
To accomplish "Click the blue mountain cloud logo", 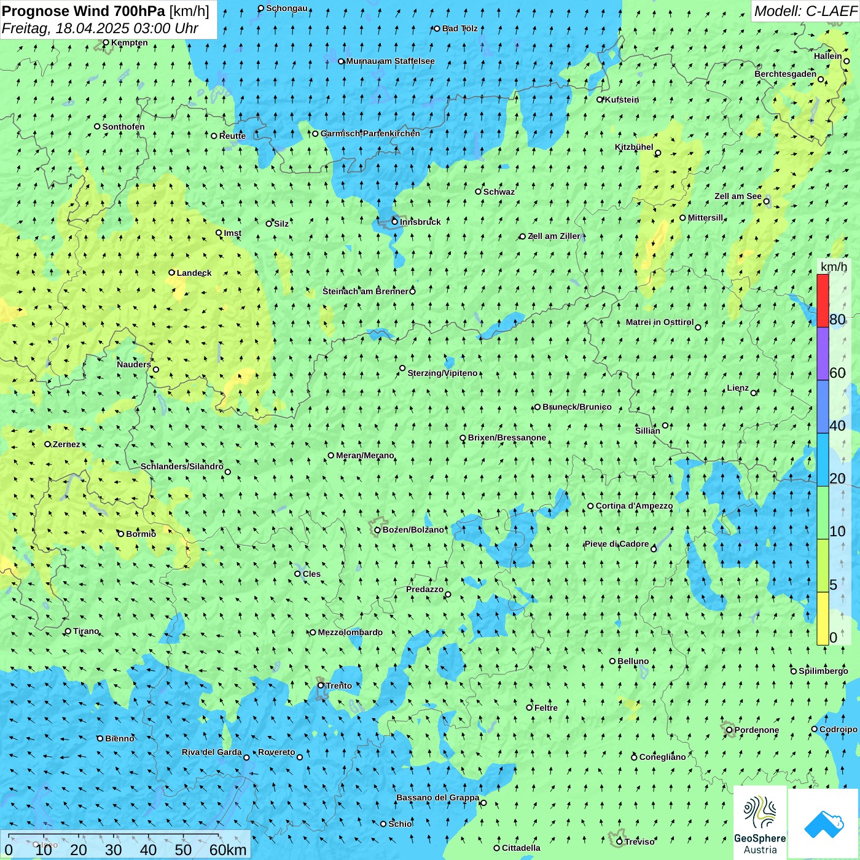I will (x=823, y=824).
